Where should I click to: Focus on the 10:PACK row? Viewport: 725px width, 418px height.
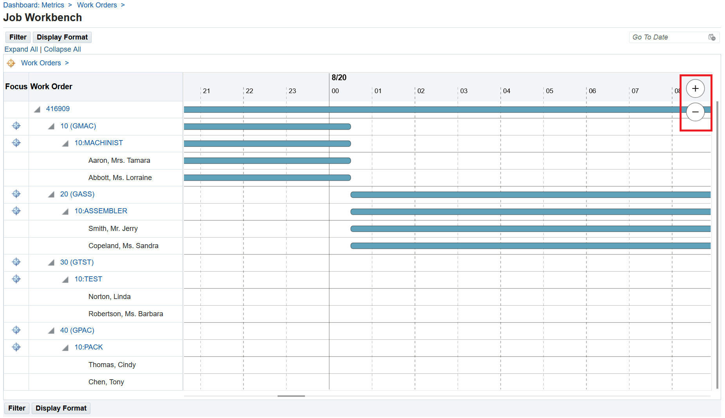tap(16, 347)
